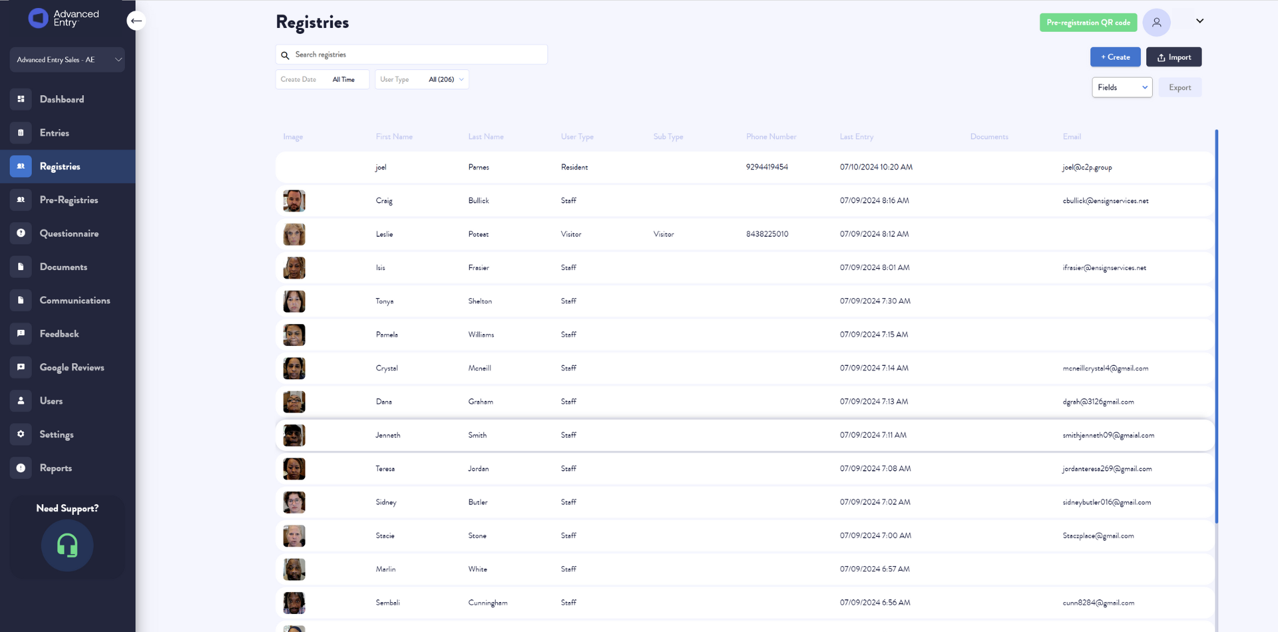Switch to the Pre-Registries section
Screen dimensions: 1278x632
point(69,200)
